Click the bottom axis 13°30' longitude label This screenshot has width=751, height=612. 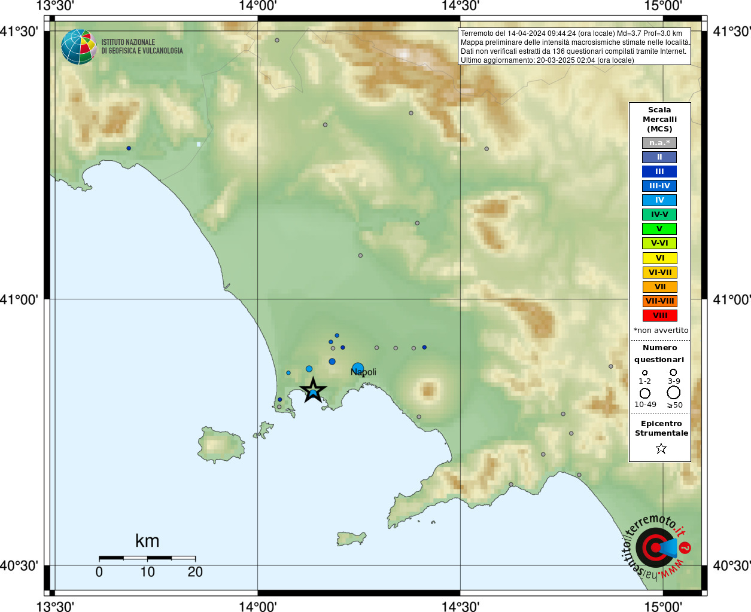coord(55,607)
